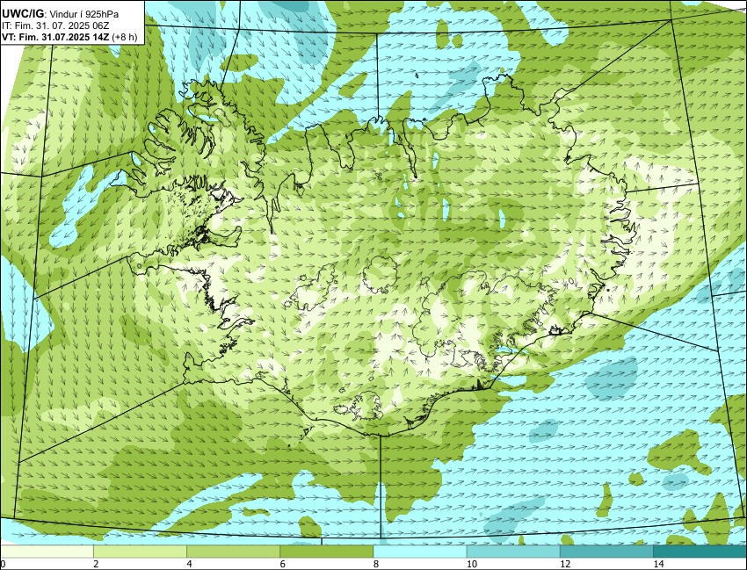Click the 'UWC/IG: Vindur í 925hPa' title text
The height and width of the screenshot is (570, 747).
pyautogui.click(x=61, y=14)
